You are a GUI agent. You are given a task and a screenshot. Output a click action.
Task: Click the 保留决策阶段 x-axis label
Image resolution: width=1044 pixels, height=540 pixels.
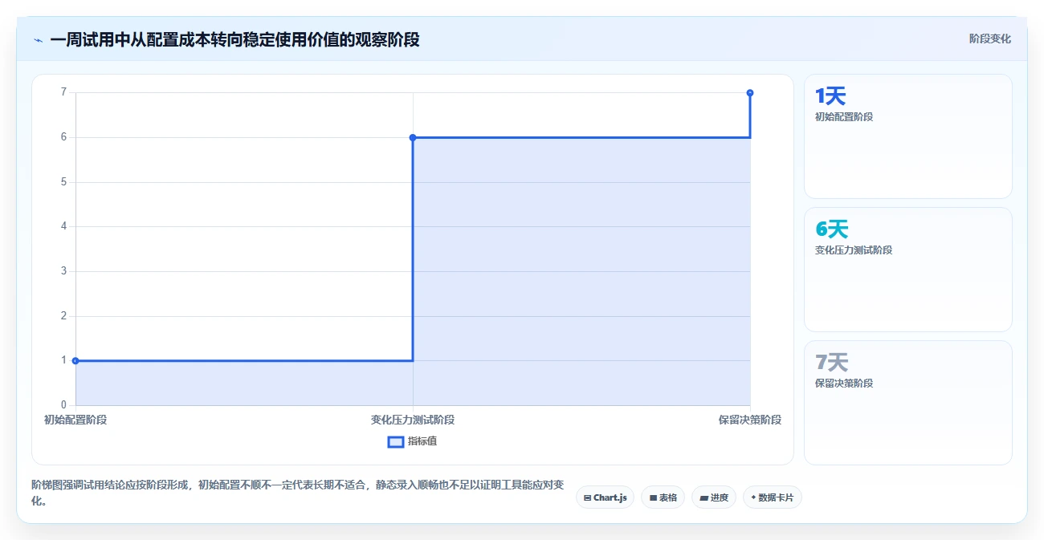click(x=750, y=420)
